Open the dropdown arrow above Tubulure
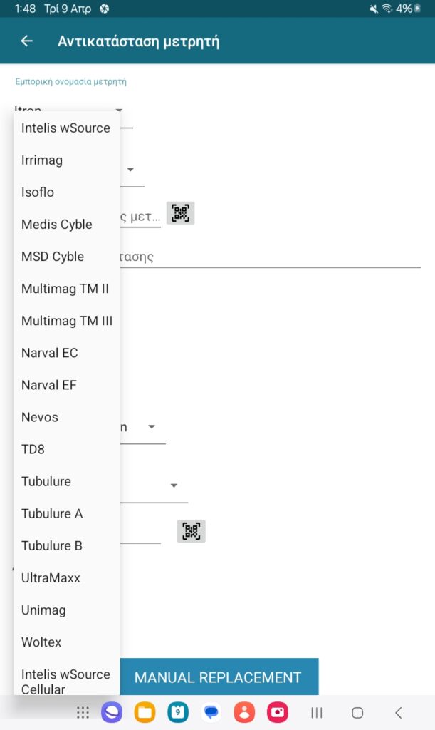The width and height of the screenshot is (435, 730). (152, 427)
